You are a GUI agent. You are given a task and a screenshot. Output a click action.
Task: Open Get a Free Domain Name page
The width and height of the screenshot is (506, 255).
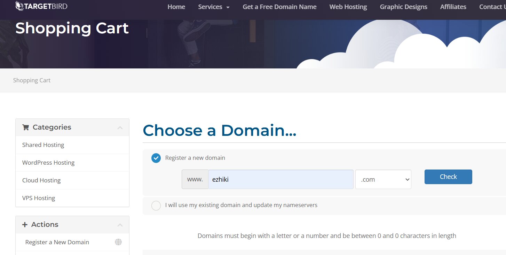point(279,7)
